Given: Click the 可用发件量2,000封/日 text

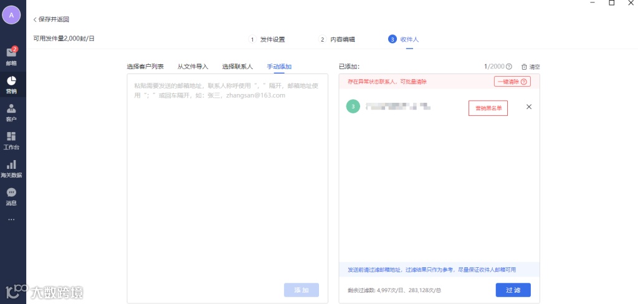Looking at the screenshot, I should pos(64,39).
